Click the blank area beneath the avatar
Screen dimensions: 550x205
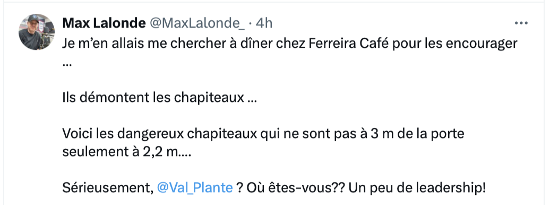[37, 126]
